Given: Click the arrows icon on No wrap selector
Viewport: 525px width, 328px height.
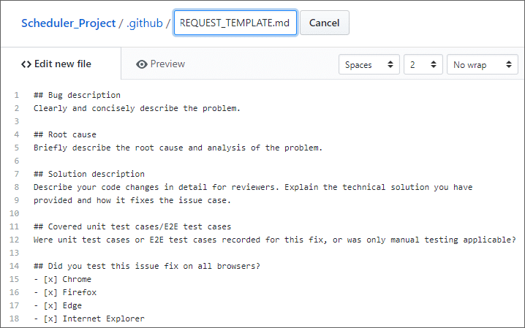Looking at the screenshot, I should pos(509,64).
